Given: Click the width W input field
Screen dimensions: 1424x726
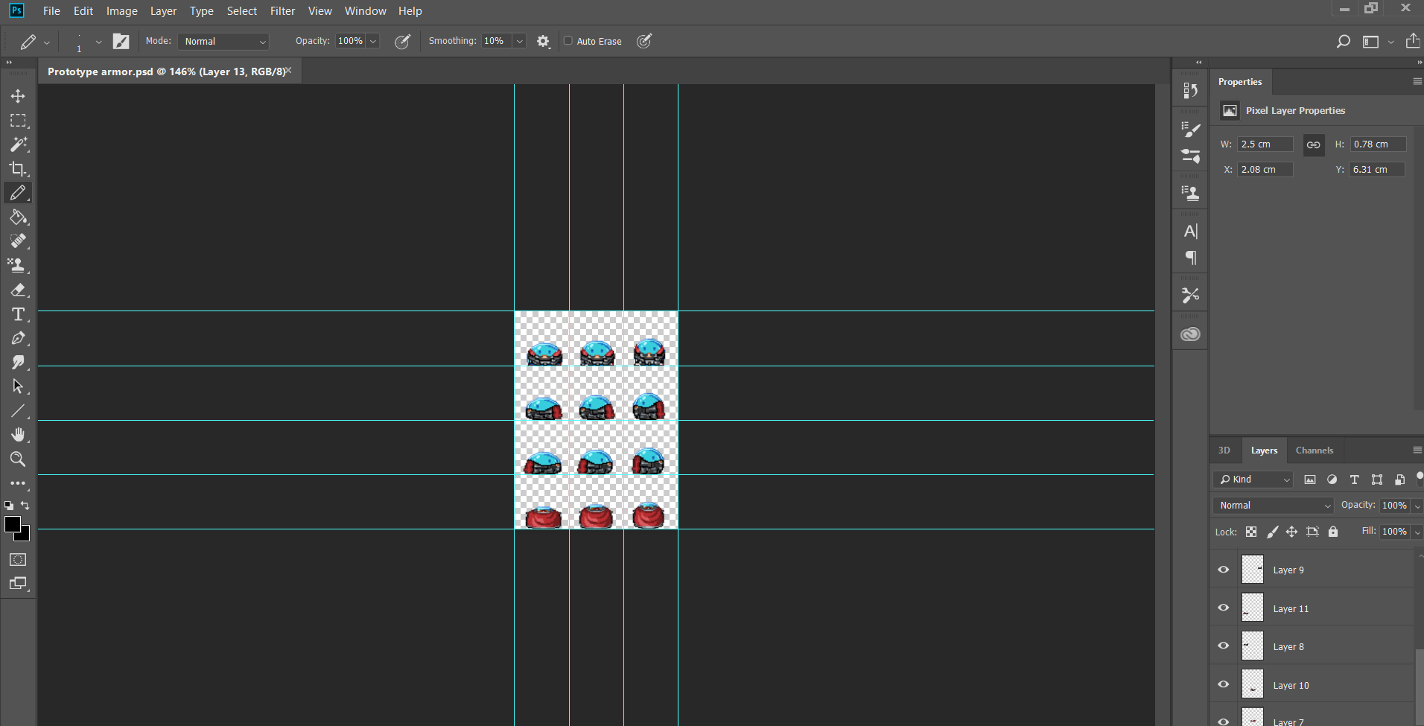Looking at the screenshot, I should [x=1265, y=144].
